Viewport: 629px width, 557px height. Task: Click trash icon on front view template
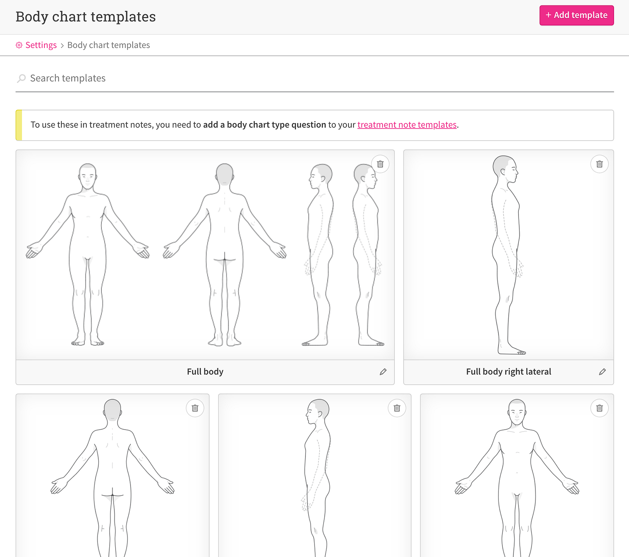tap(600, 408)
